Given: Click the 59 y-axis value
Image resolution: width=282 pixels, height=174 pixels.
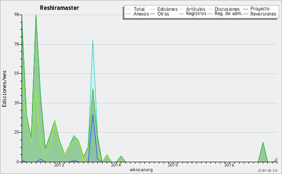Looking at the screenshot, I should coord(16,73).
